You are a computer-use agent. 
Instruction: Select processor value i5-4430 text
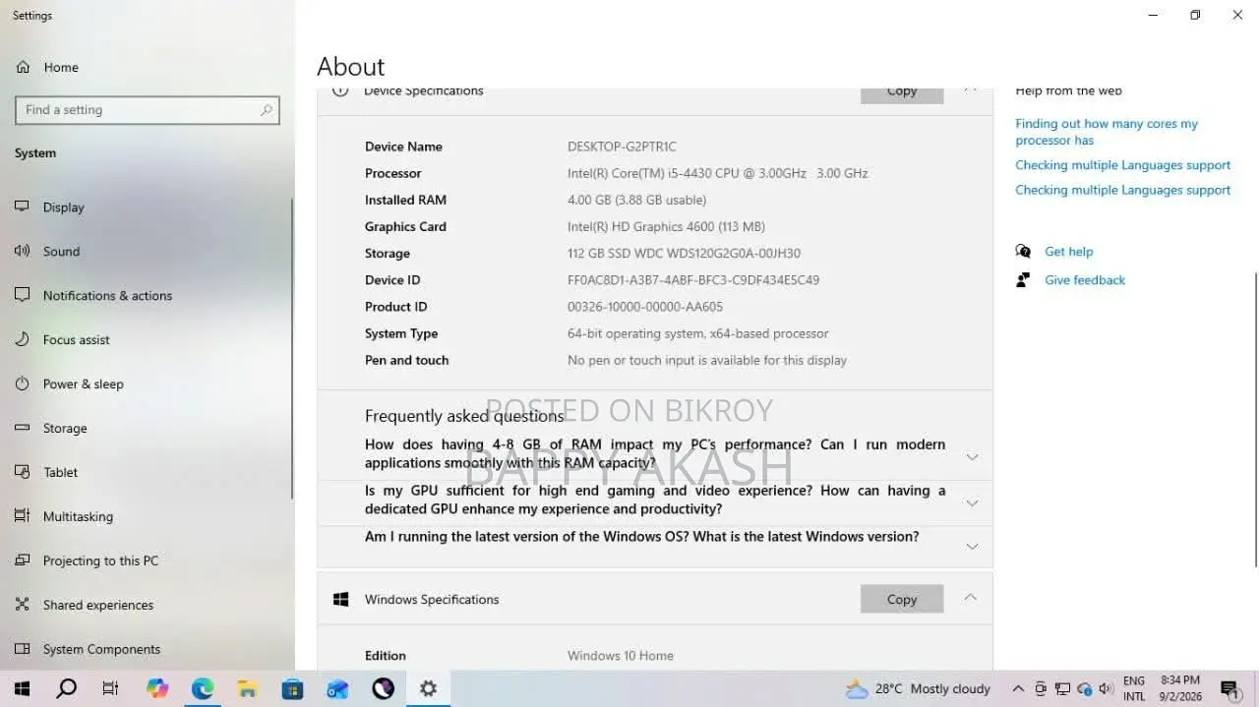click(717, 173)
